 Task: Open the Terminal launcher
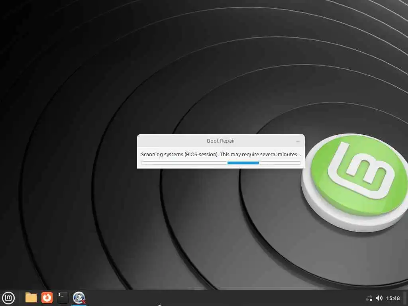pos(63,298)
